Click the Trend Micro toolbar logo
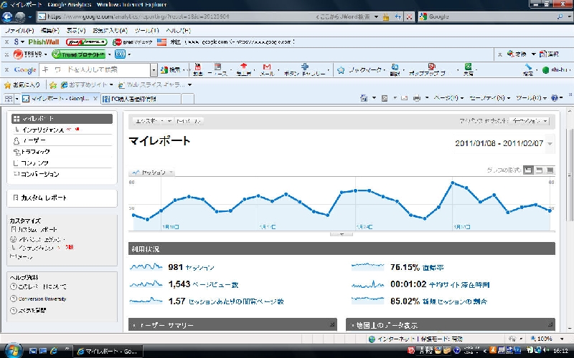Image resolution: width=574 pixels, height=358 pixels. point(27,54)
